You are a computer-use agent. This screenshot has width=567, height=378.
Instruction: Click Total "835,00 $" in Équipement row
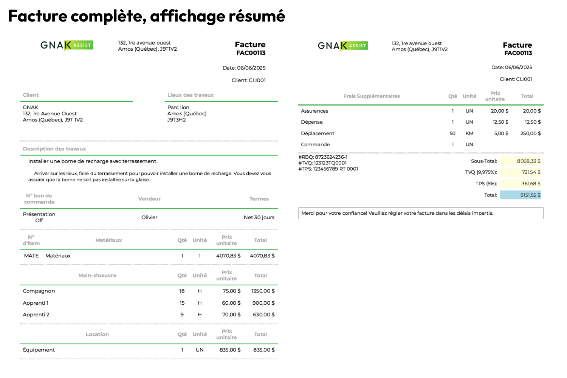click(x=264, y=350)
